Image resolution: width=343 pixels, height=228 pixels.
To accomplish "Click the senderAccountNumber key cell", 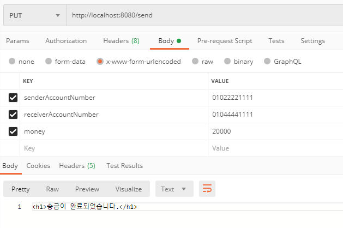I will pos(114,98).
